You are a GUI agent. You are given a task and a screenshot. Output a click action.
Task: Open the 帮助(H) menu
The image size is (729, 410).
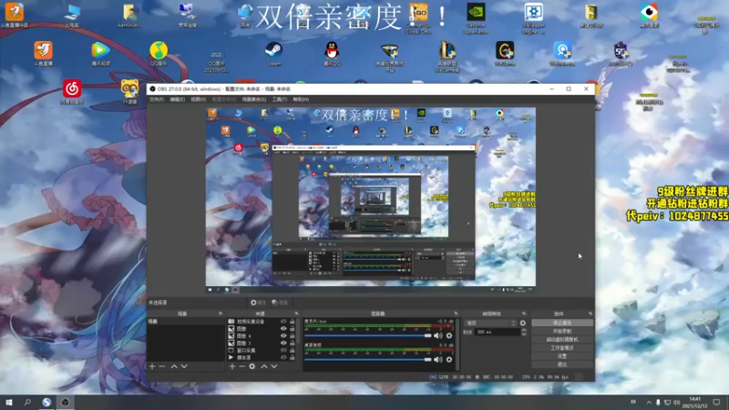click(301, 99)
